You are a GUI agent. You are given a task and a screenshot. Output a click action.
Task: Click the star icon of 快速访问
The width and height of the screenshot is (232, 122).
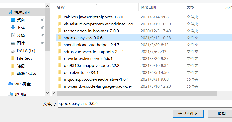(x=11, y=12)
